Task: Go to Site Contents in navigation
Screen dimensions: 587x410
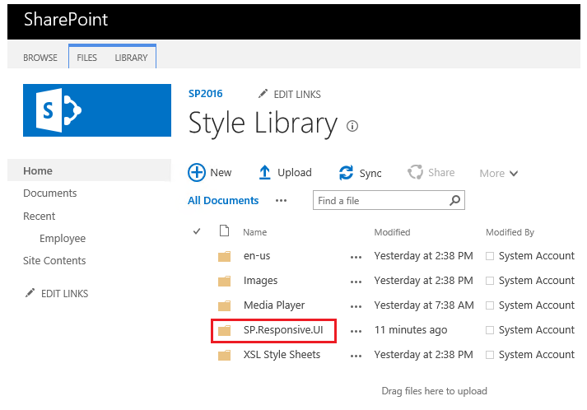Action: pos(54,261)
